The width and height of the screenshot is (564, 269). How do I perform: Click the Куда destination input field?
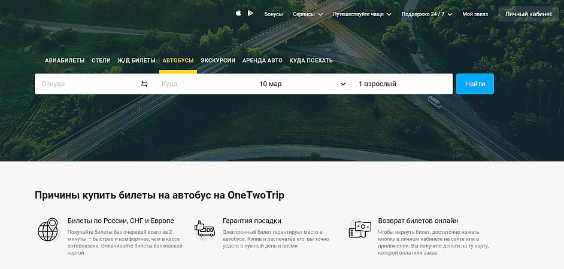pos(204,84)
